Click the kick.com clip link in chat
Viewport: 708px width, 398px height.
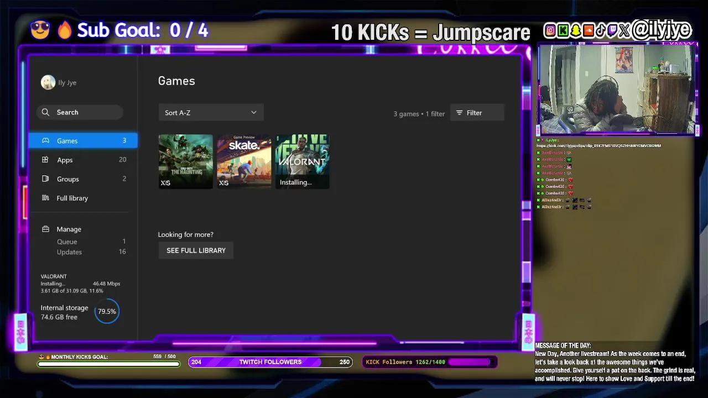point(598,146)
